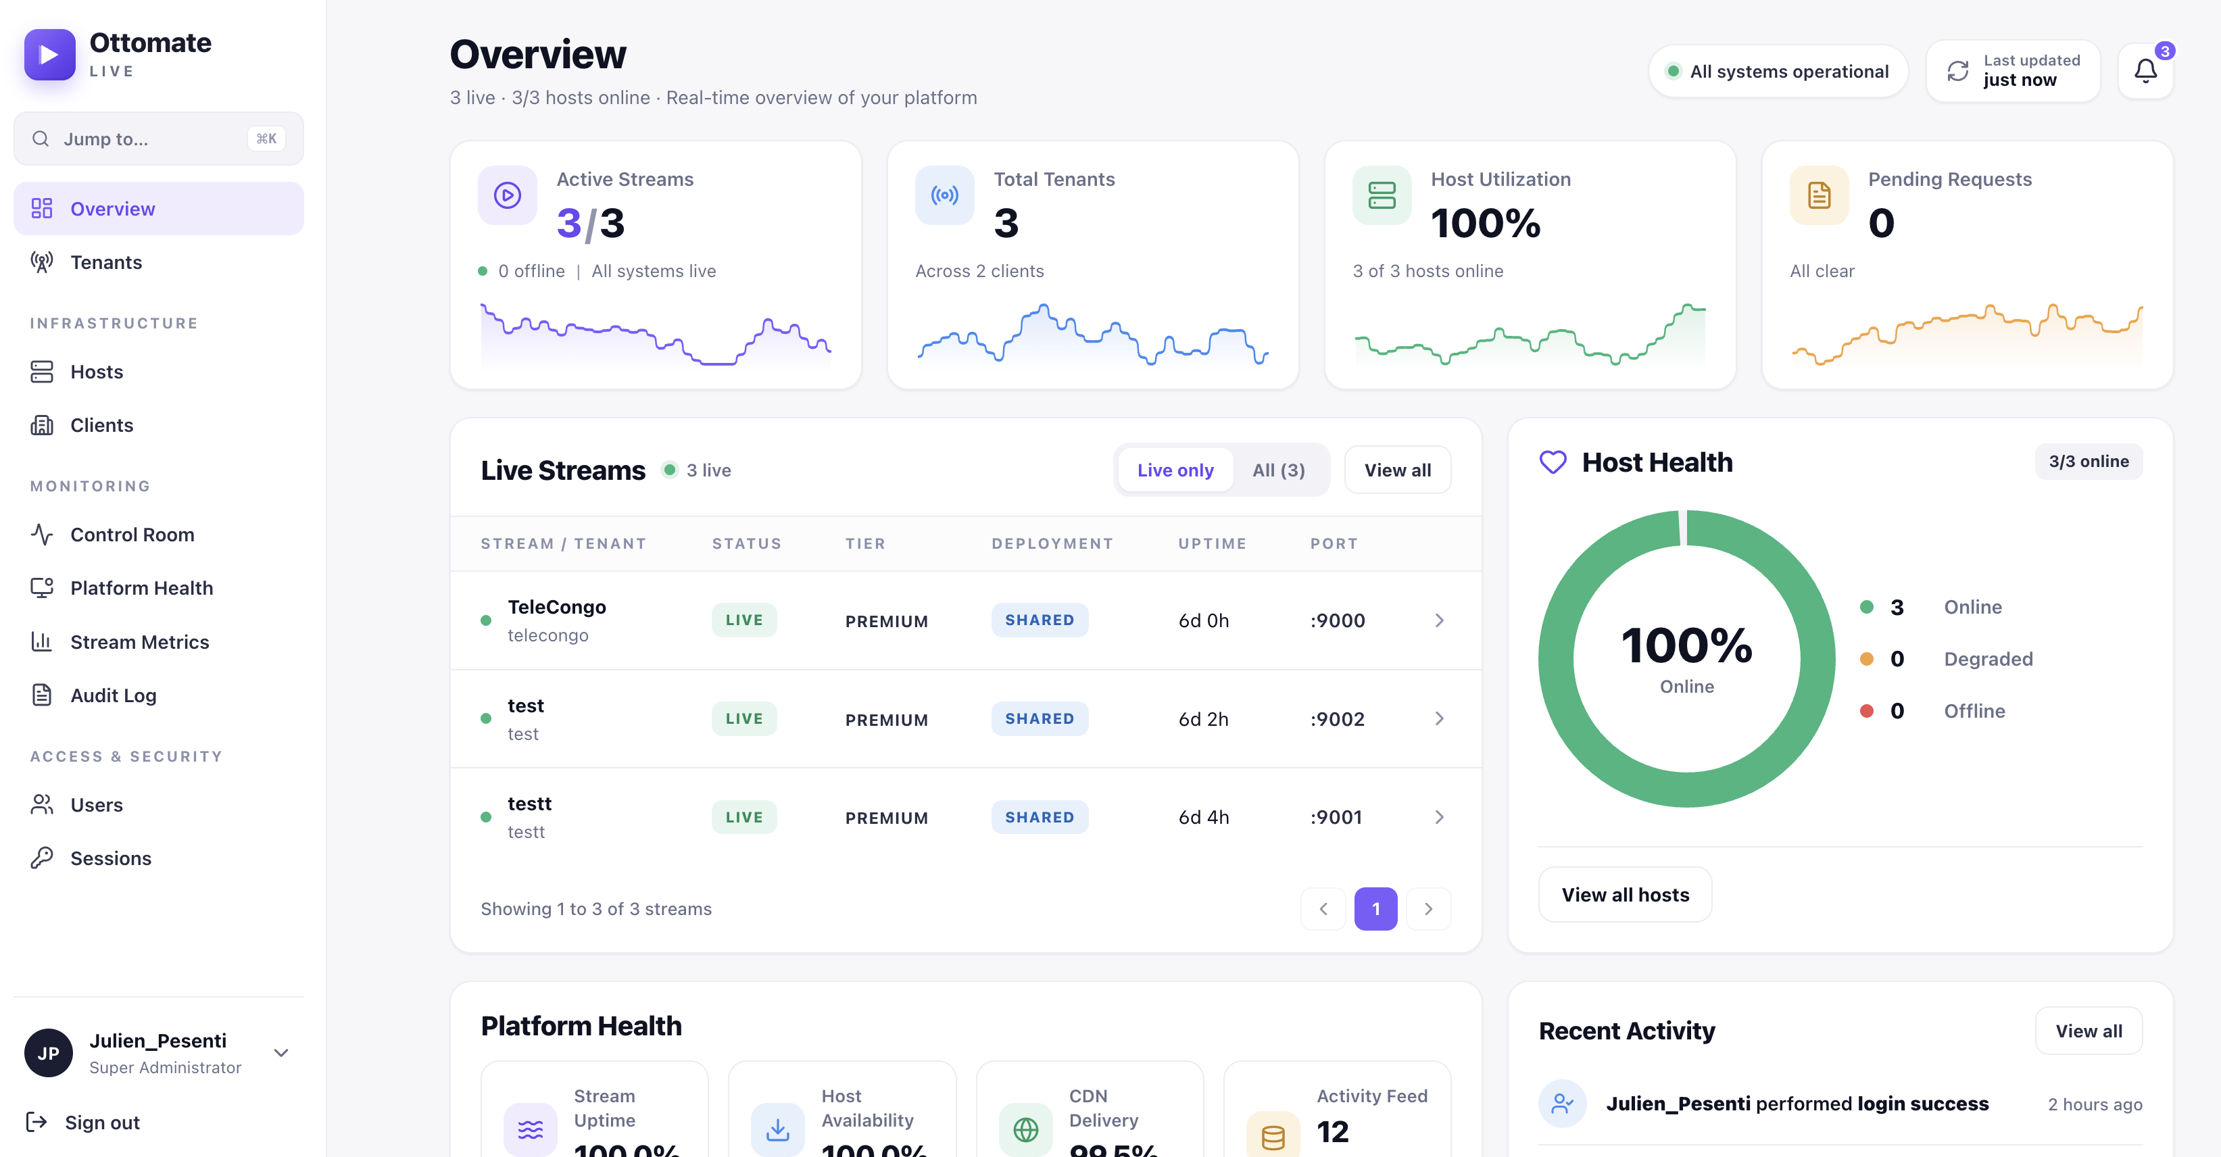
Task: Click the PREMIUM tier cell in test row
Action: point(886,719)
